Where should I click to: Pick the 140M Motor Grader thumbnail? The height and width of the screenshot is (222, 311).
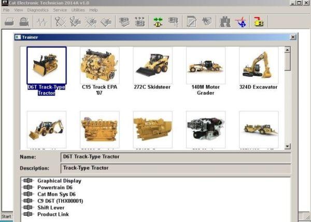(206, 65)
